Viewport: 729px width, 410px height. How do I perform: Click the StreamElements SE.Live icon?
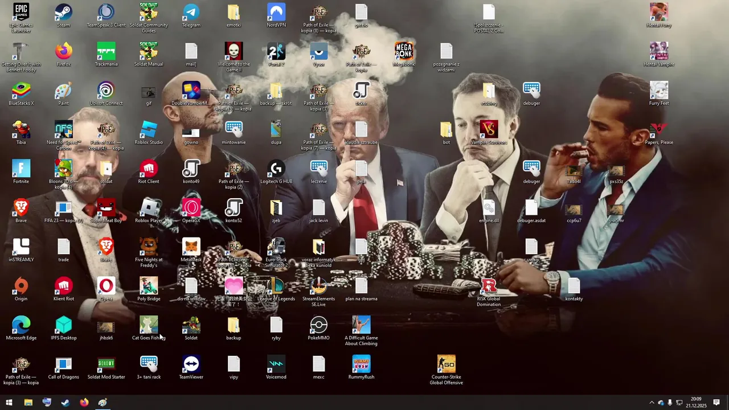click(319, 292)
